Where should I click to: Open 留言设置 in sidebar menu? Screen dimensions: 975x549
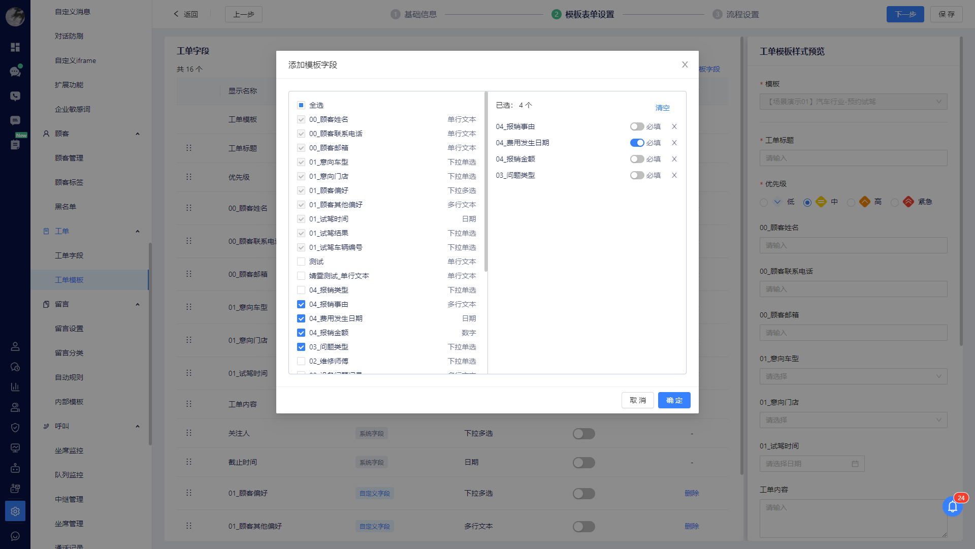pyautogui.click(x=69, y=329)
